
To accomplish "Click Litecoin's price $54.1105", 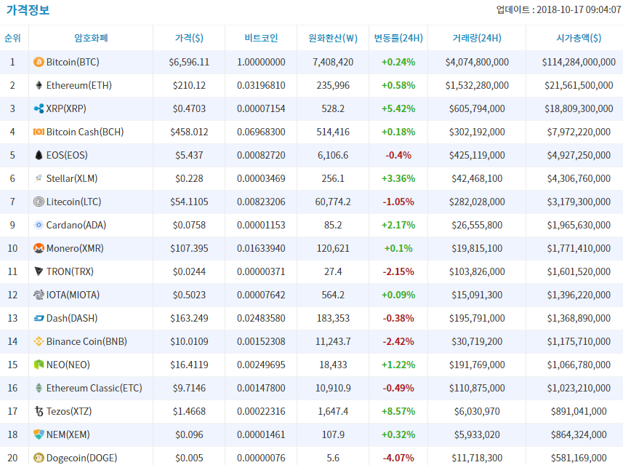I will pos(189,202).
